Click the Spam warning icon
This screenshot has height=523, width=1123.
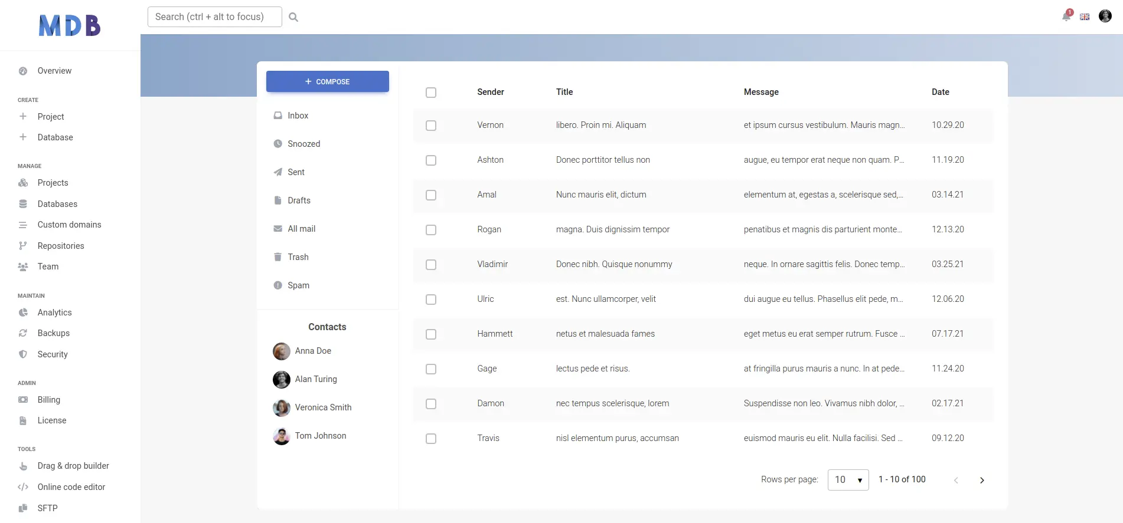click(278, 285)
